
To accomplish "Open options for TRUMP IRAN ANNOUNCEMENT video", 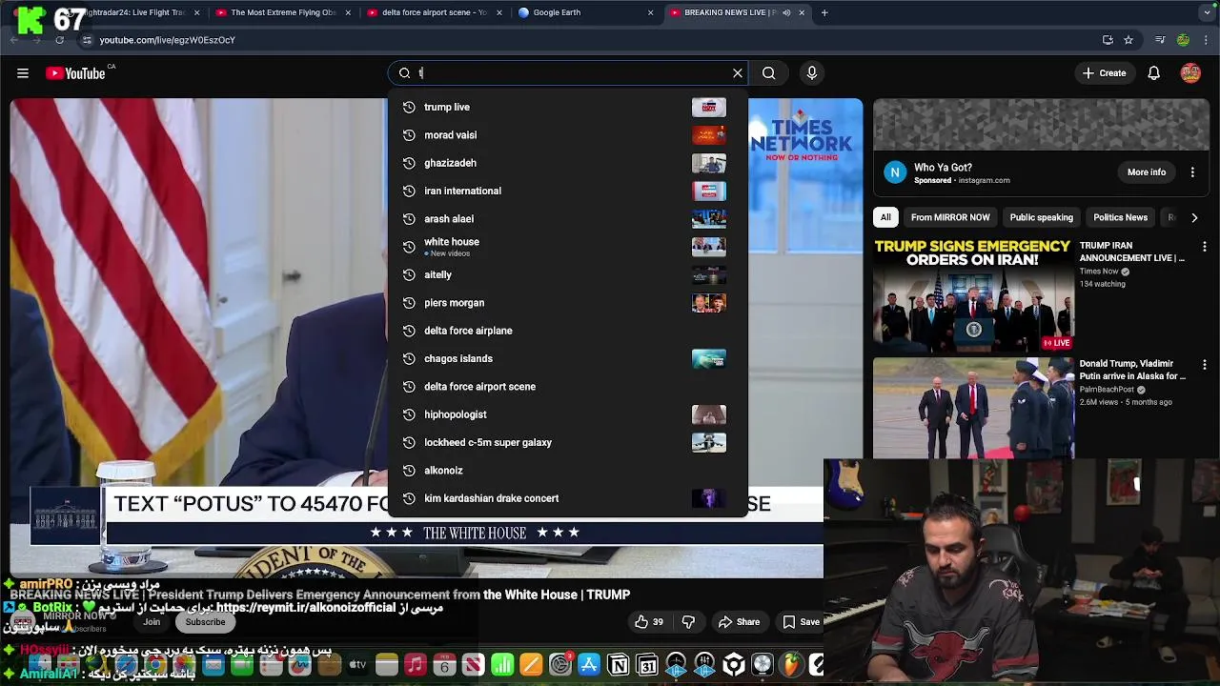I will tap(1205, 247).
